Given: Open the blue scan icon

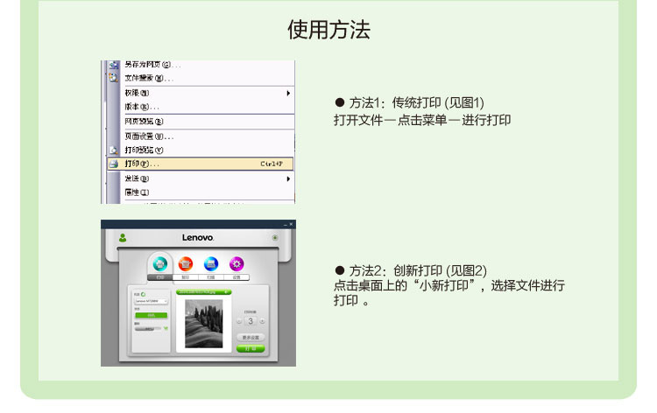Looking at the screenshot, I should (210, 263).
